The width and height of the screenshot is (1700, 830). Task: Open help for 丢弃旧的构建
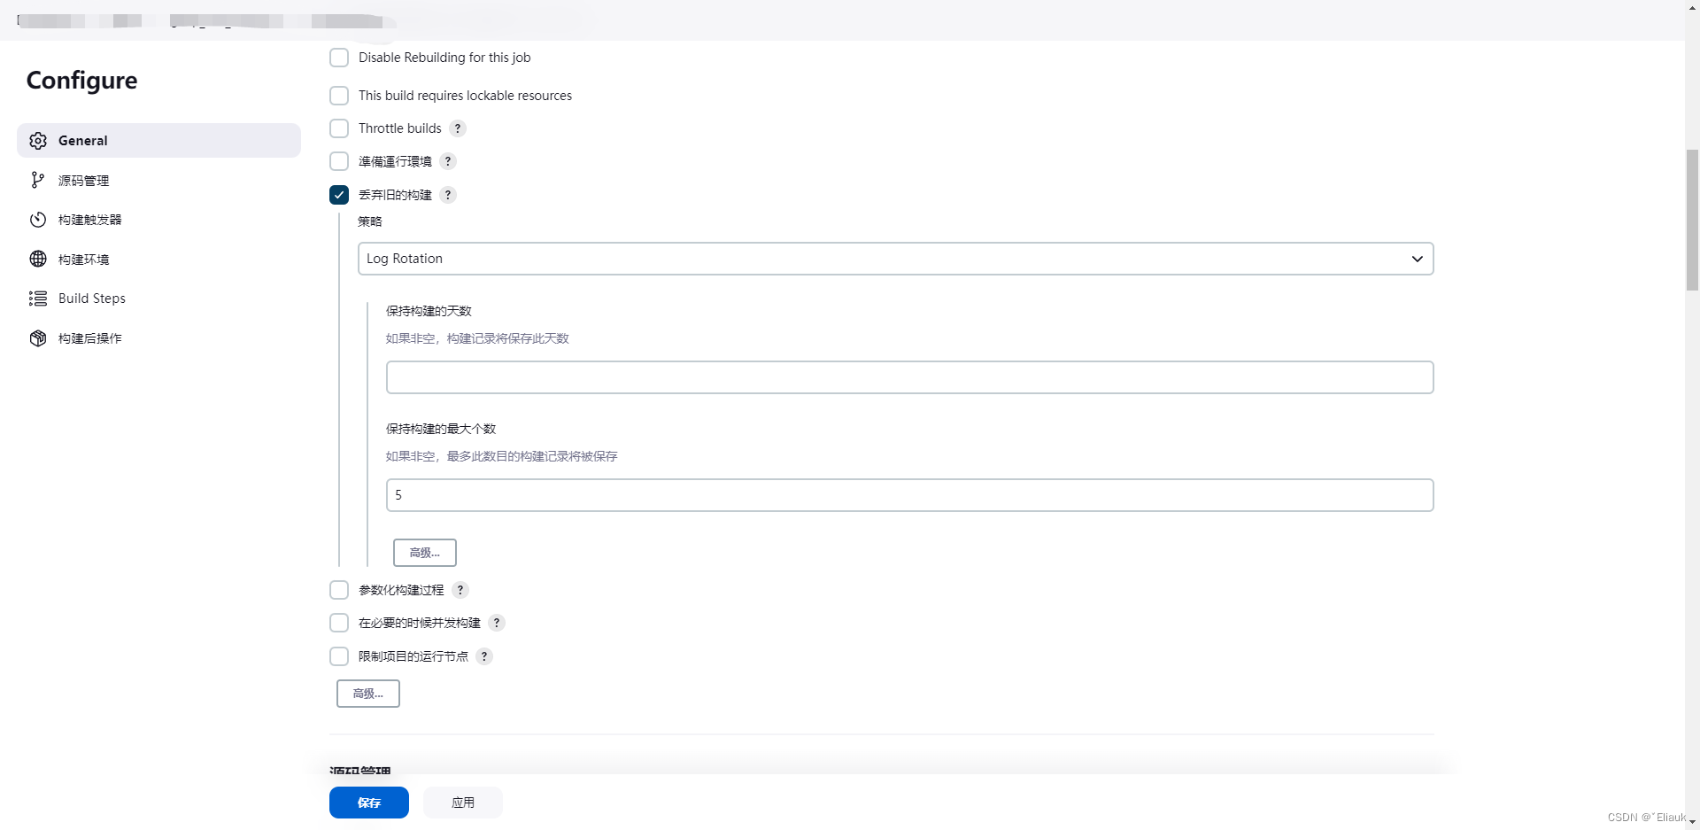click(x=448, y=195)
